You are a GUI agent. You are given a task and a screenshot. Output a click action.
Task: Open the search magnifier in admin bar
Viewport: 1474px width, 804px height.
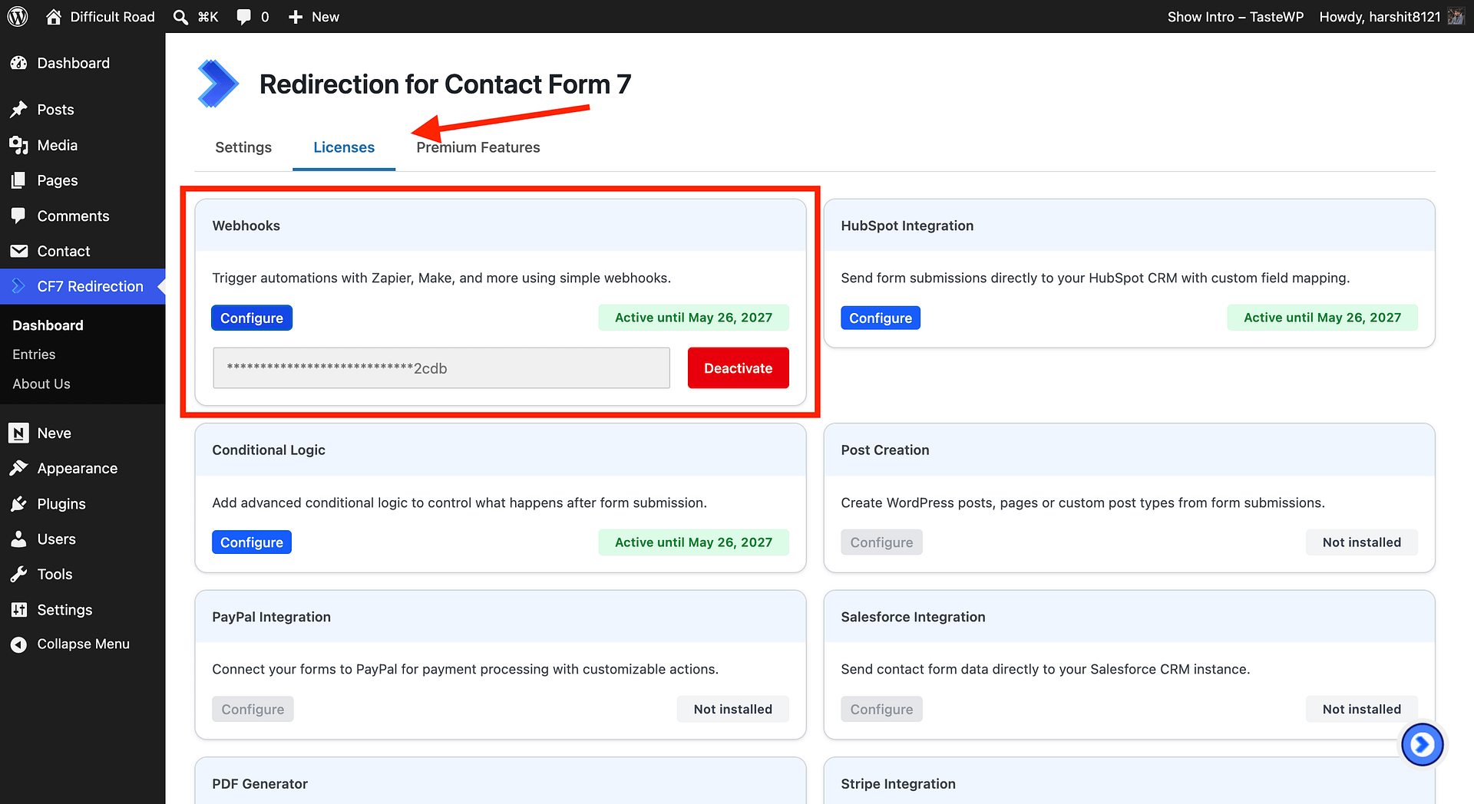pyautogui.click(x=180, y=17)
